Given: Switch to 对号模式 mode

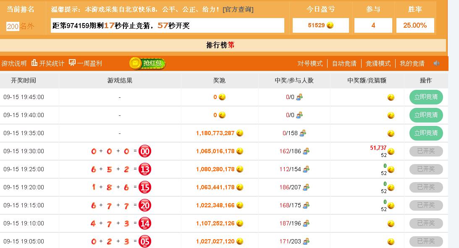Looking at the screenshot, I should pos(310,63).
